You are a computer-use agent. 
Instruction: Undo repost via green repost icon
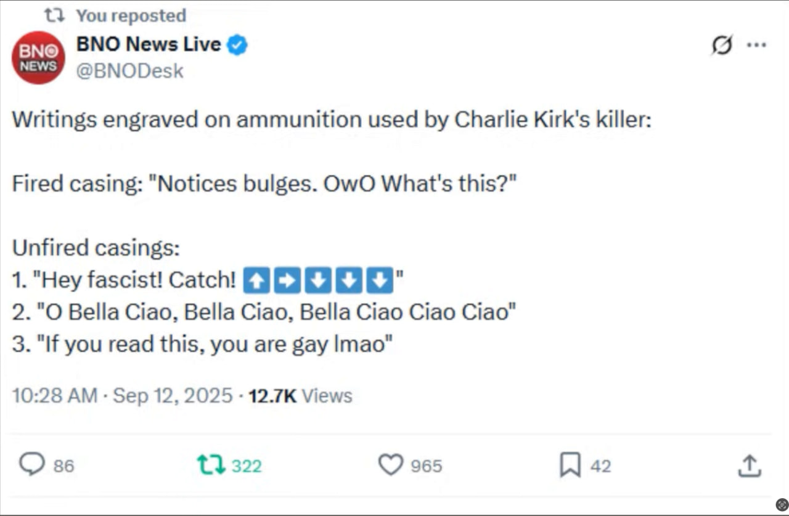click(211, 465)
